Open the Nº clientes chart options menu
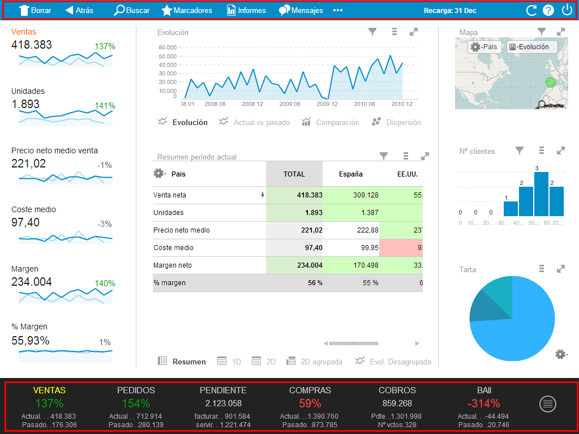Viewport: 579px width, 434px height. [542, 151]
